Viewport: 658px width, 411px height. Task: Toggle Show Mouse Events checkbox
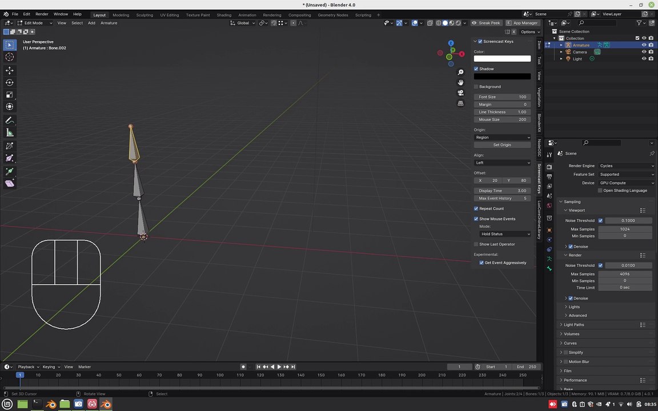476,219
